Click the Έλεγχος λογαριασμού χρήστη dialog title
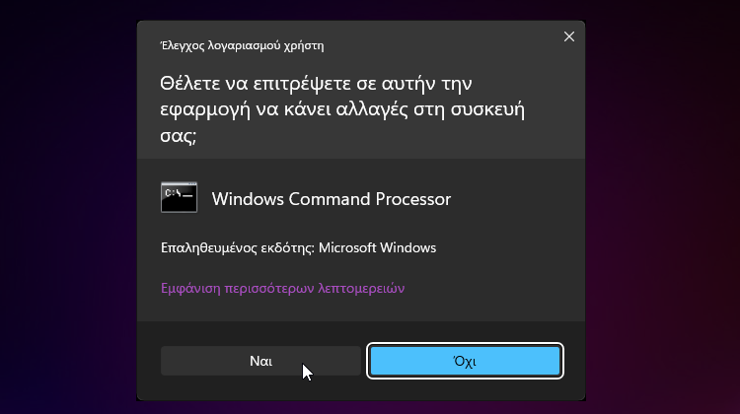 (242, 45)
